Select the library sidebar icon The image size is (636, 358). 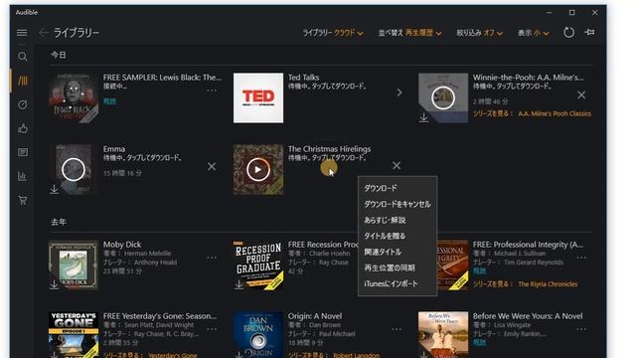(23, 81)
